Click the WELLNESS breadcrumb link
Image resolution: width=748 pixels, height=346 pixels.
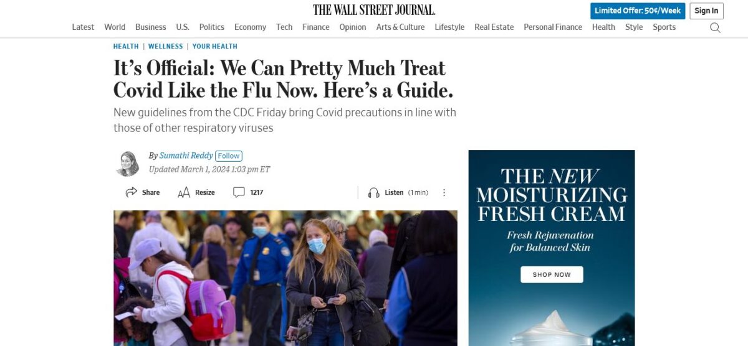165,47
